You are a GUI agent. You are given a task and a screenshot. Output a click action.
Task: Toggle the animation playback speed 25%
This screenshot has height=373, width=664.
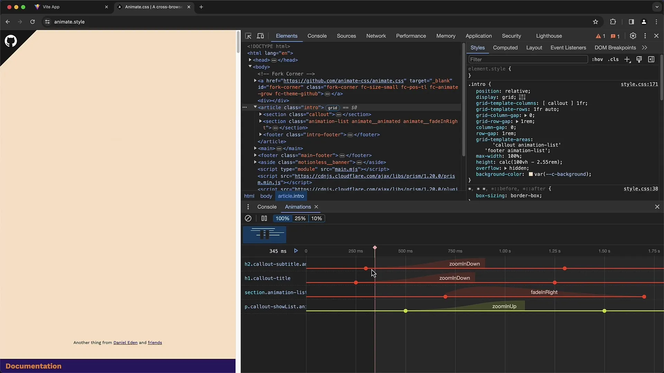[300, 218]
